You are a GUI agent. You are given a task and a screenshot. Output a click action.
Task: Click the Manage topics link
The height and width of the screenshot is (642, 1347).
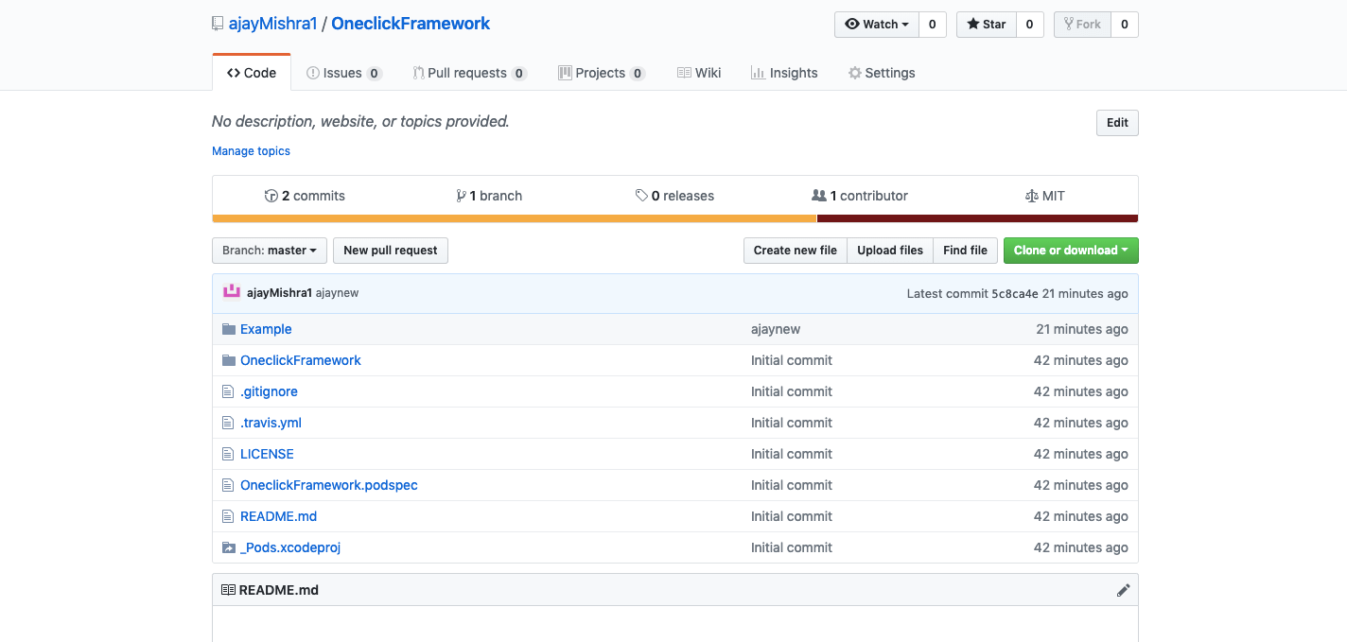point(251,151)
